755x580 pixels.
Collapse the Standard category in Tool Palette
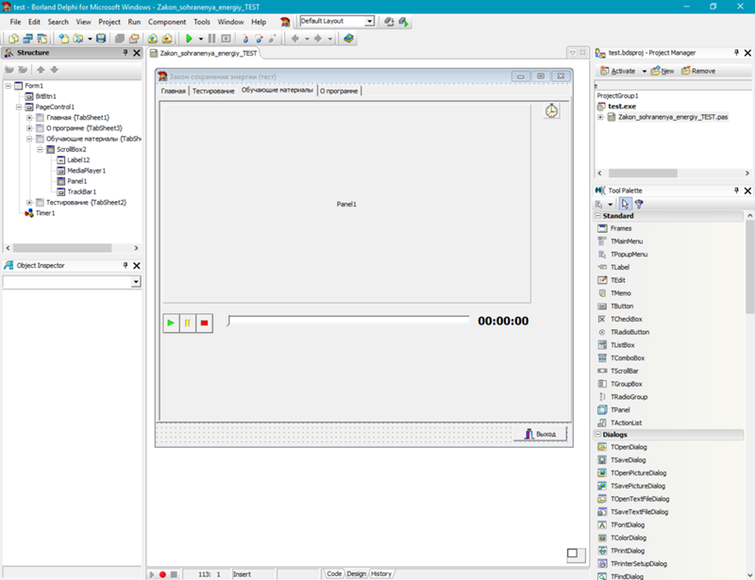point(597,216)
